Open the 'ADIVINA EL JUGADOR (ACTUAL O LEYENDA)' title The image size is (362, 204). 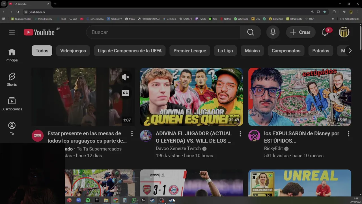point(194,137)
